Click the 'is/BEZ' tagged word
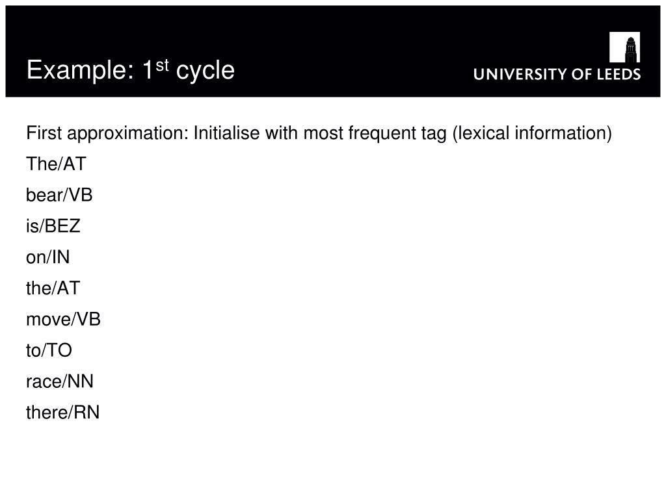This screenshot has height=499, width=666. (53, 225)
